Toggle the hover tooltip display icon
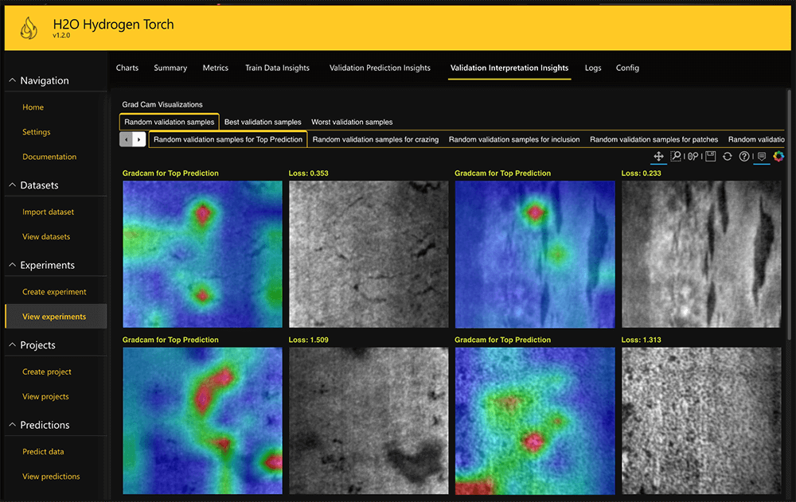The height and width of the screenshot is (502, 796). (x=761, y=156)
